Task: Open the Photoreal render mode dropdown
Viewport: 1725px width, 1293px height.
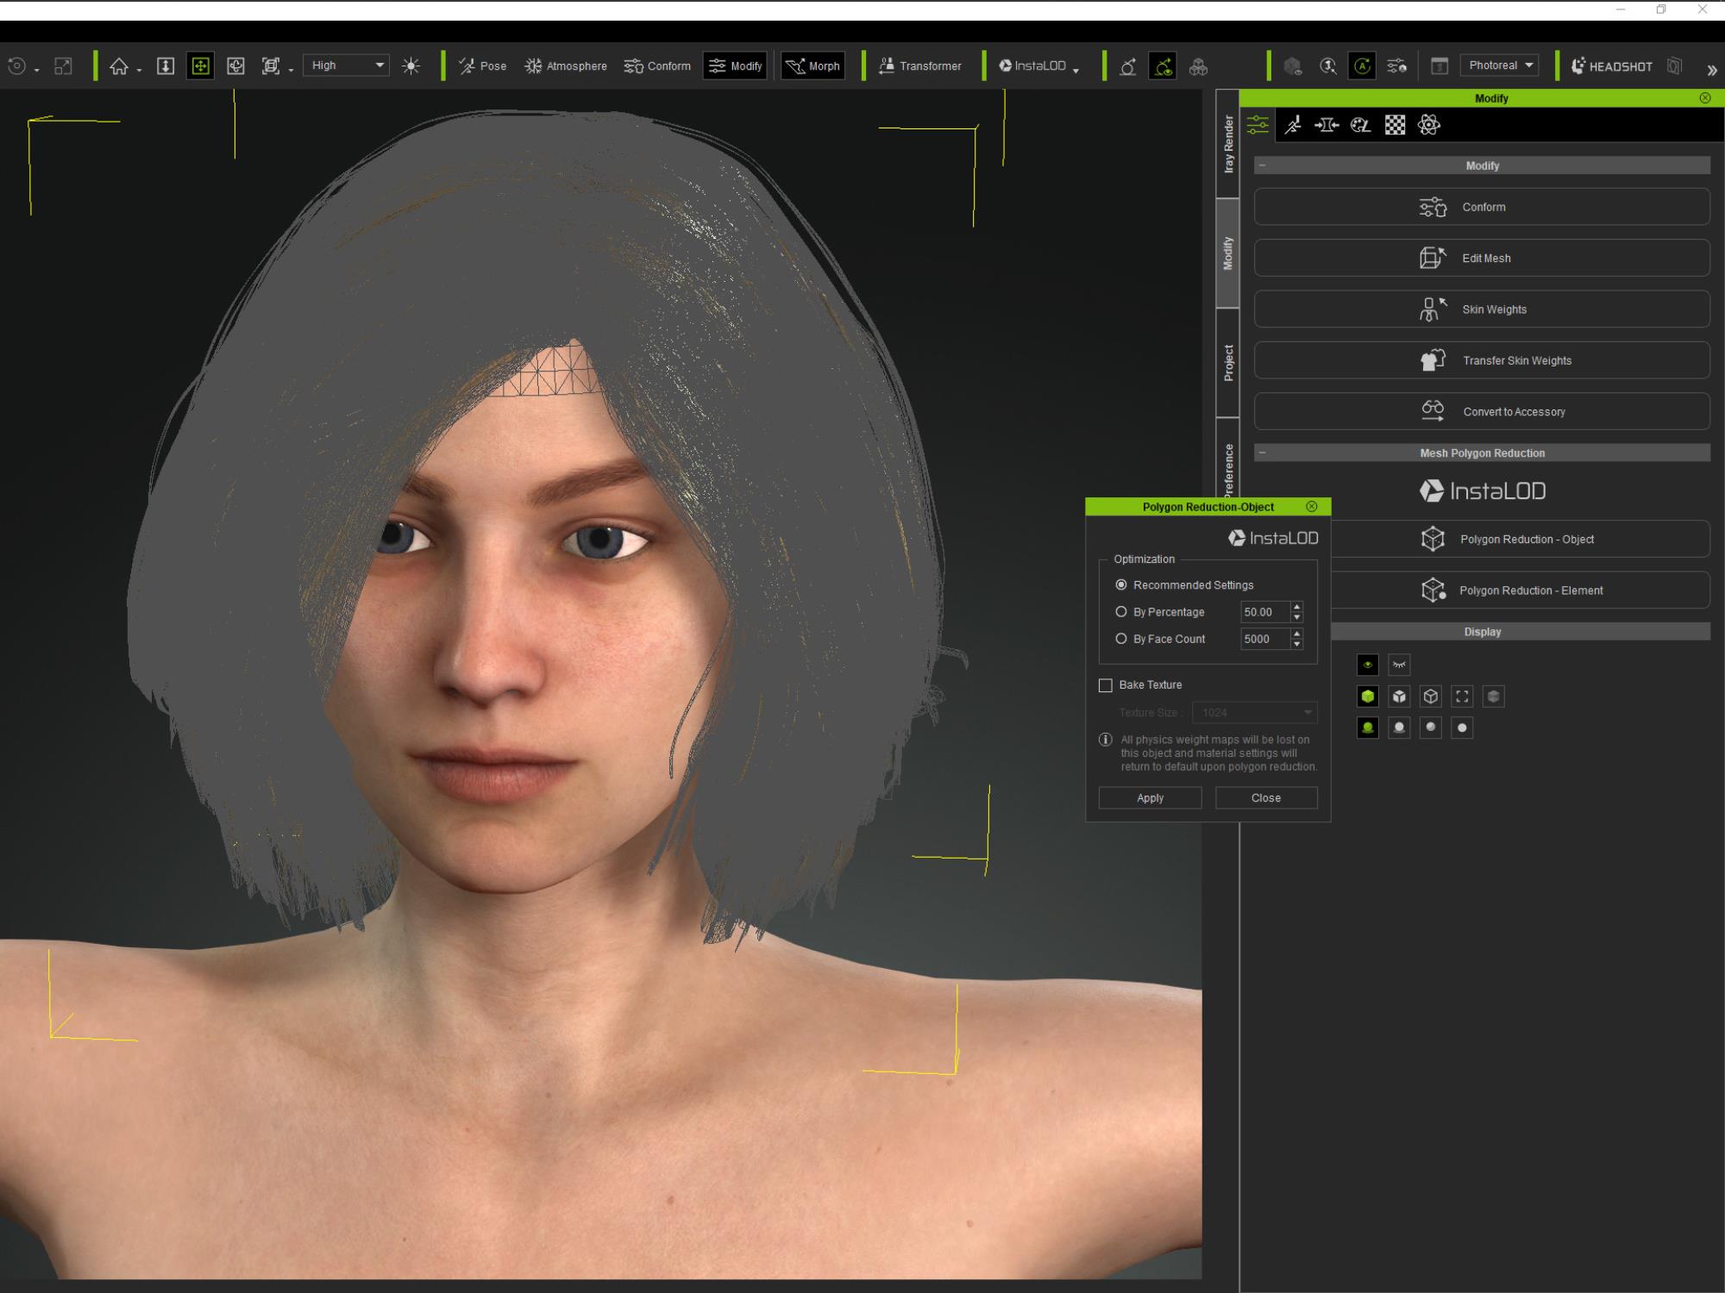Action: click(x=1500, y=66)
